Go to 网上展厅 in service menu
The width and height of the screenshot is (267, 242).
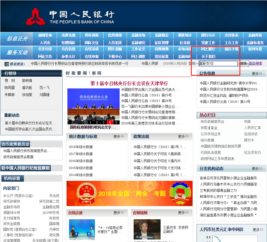click(208, 49)
